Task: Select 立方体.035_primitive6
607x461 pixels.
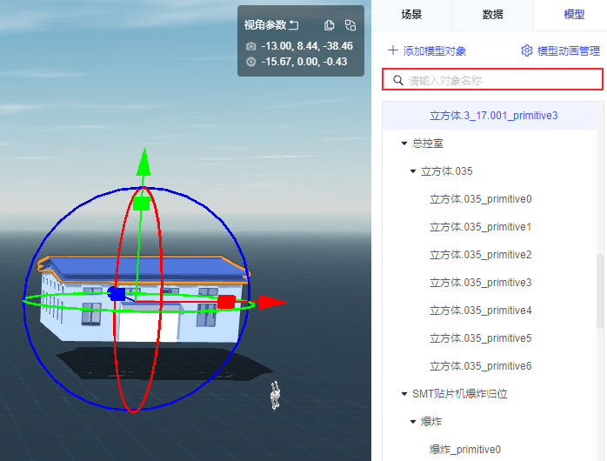Action: [x=481, y=366]
